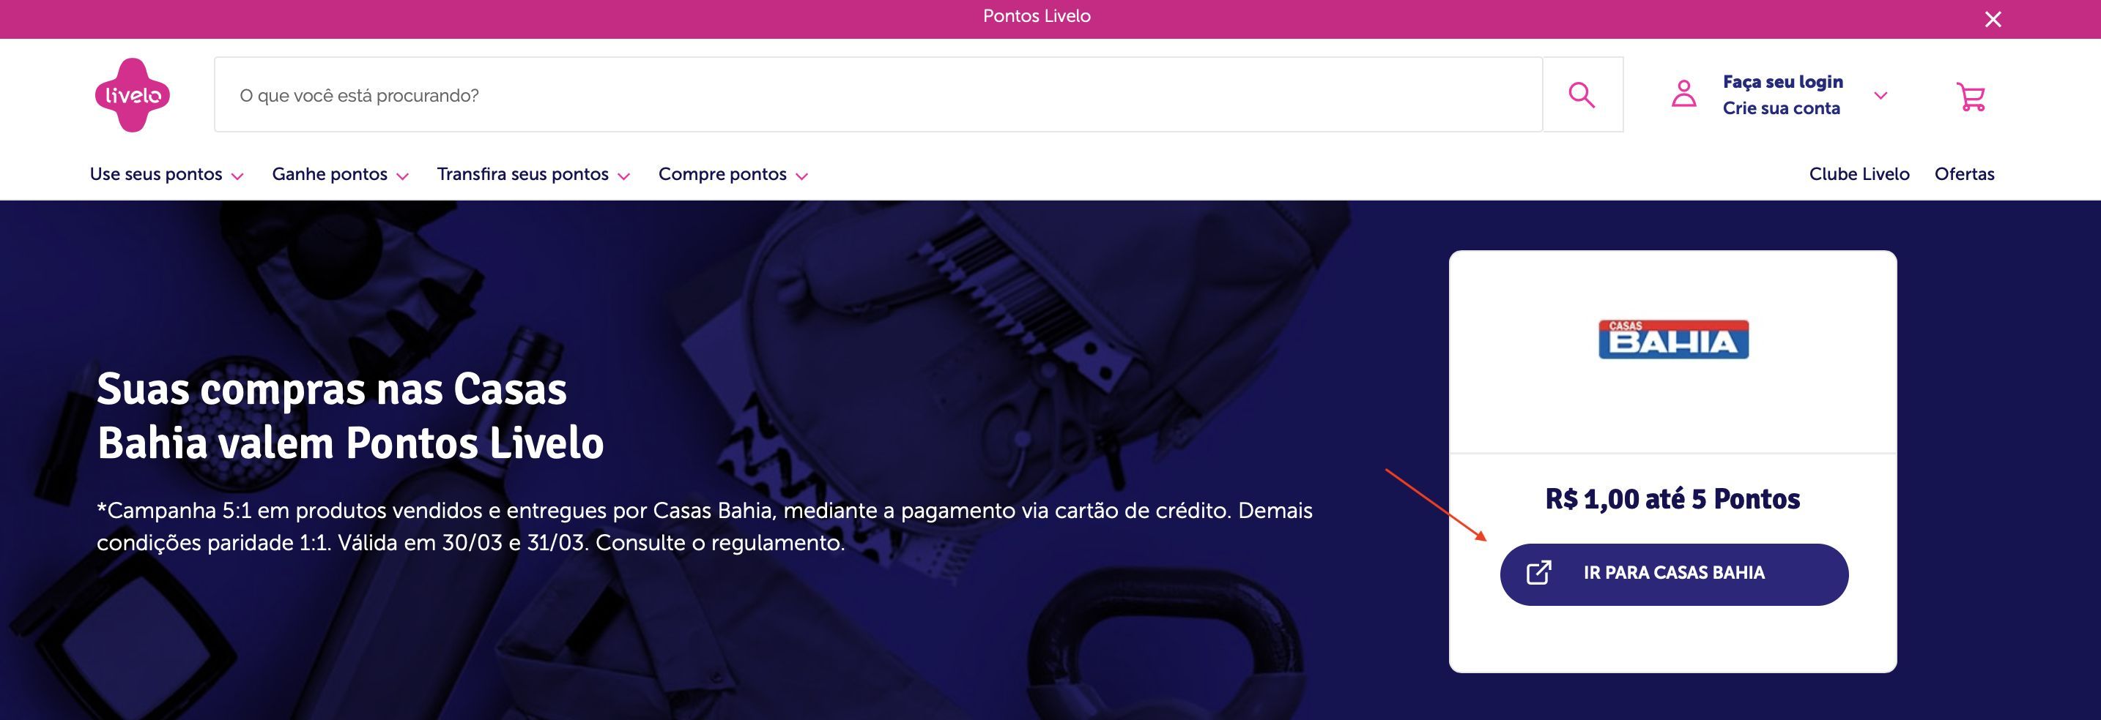2101x720 pixels.
Task: Click the R$ 1,00 até 5 Pontos text
Action: pos(1672,498)
